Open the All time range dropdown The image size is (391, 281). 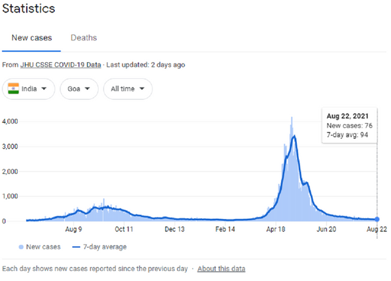(x=128, y=89)
